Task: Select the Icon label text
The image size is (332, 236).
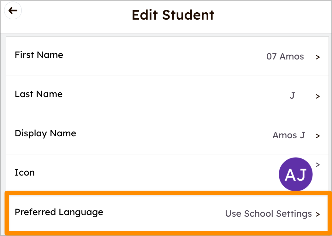Action: (25, 173)
